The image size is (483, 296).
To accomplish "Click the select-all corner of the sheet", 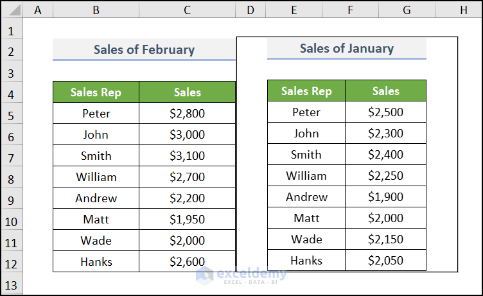I will tap(12, 10).
